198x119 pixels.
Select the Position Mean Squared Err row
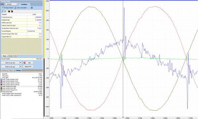point(22,94)
